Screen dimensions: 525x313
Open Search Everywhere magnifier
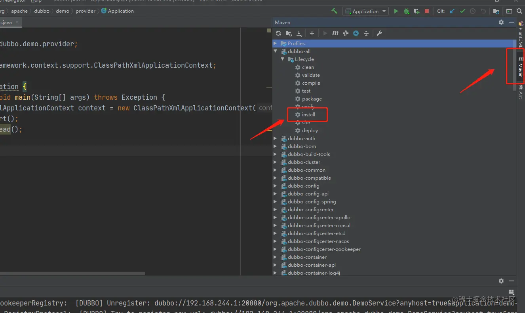(x=519, y=11)
